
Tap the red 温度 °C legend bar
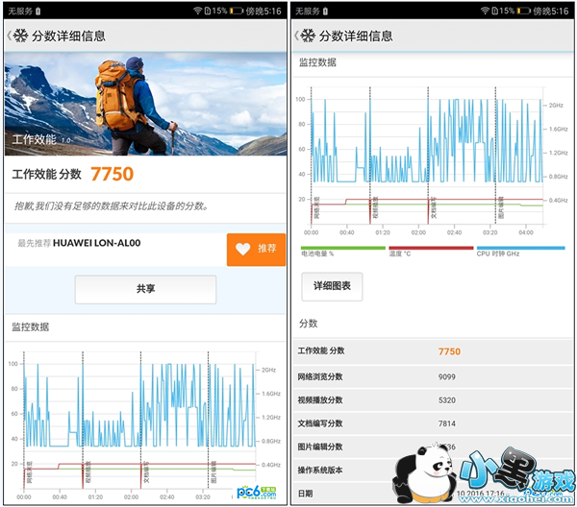[431, 248]
